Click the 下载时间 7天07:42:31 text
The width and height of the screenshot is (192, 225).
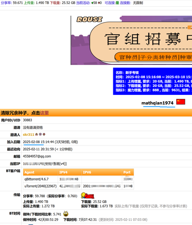[80, 220]
